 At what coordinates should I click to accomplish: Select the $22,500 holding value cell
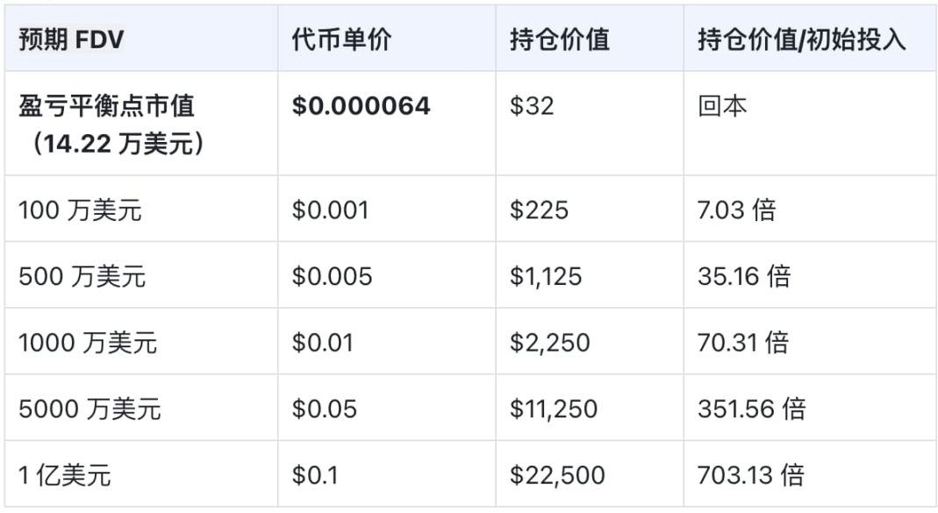pos(557,475)
